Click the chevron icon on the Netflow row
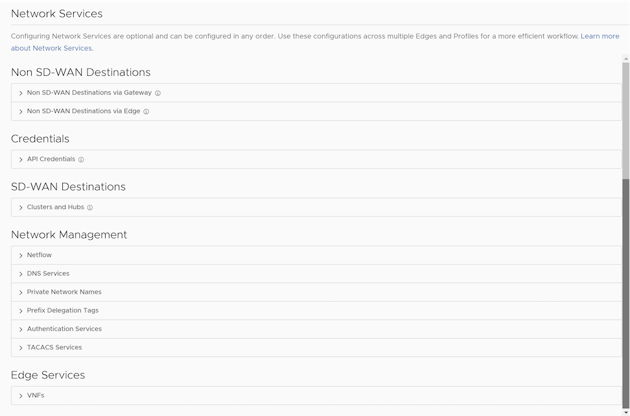 (20, 255)
